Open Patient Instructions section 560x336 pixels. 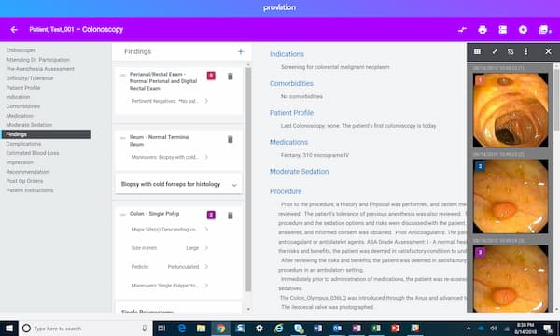click(30, 190)
